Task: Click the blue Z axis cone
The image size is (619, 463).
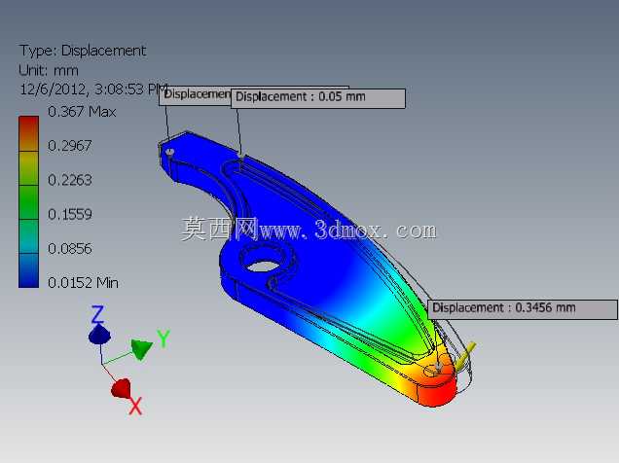Action: (99, 335)
